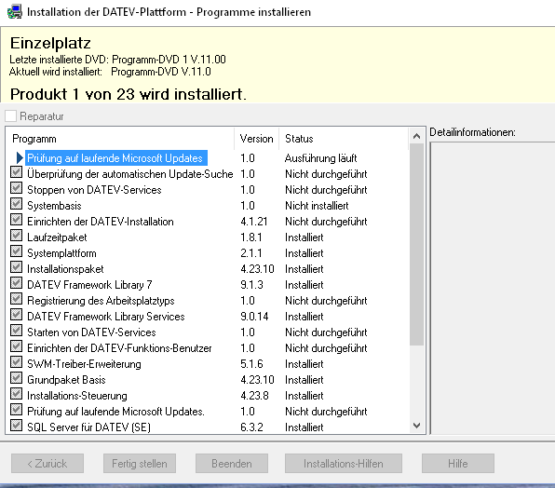Click the Registrierung des Arbeitsplatztyps entry name
This screenshot has height=488, width=555.
tap(101, 301)
